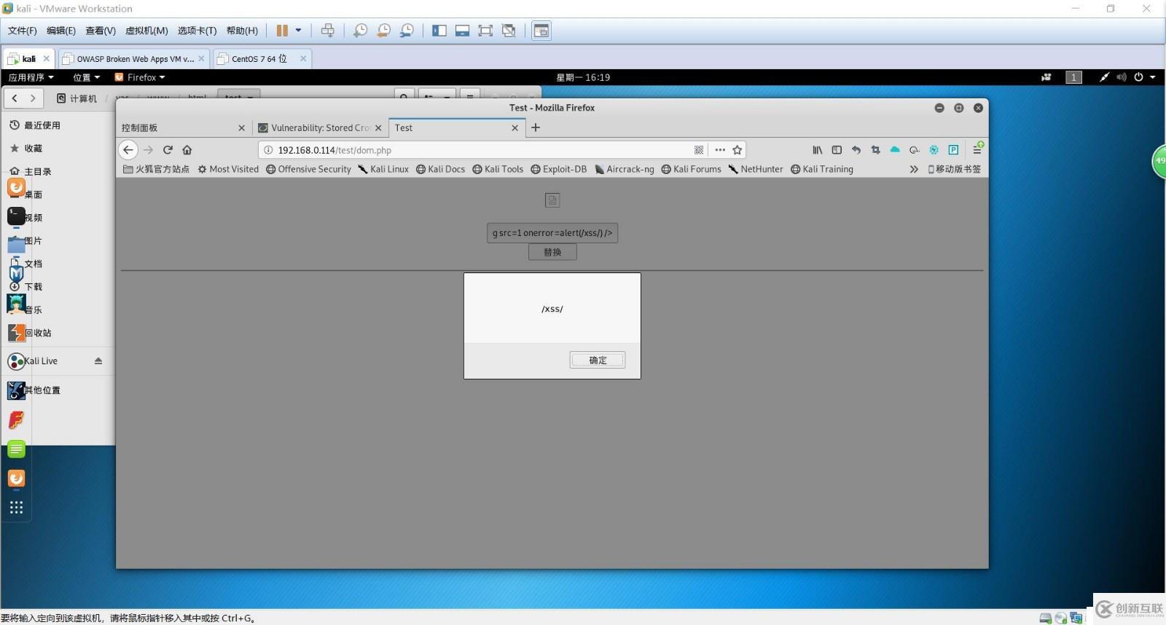Open the Exploit-DB bookmark
Image resolution: width=1166 pixels, height=625 pixels.
[x=559, y=169]
